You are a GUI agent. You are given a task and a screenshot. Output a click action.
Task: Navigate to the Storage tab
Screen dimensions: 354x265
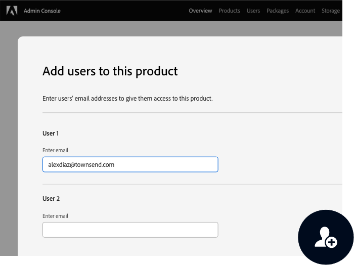(x=331, y=11)
